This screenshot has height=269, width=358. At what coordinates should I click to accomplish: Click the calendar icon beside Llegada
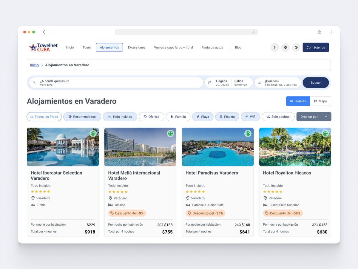210,83
